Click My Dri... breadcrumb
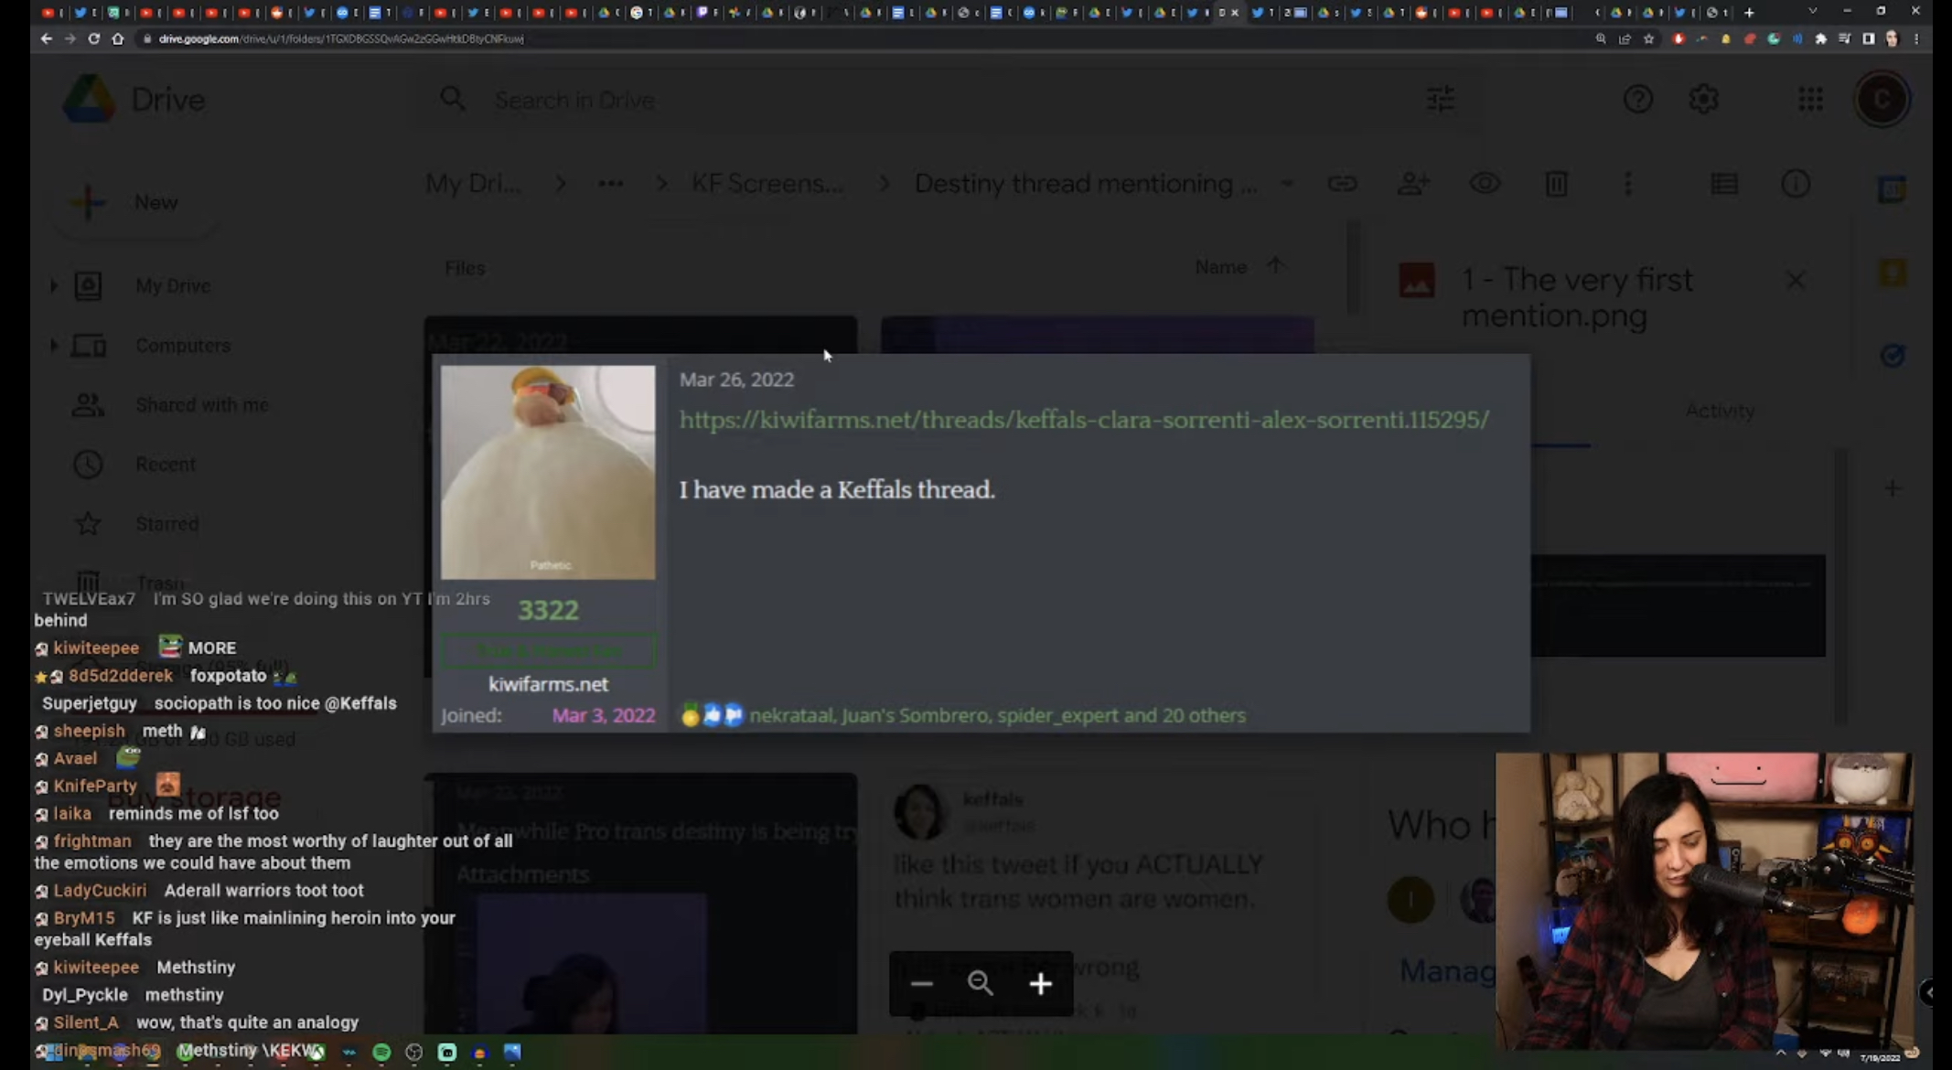The image size is (1952, 1070). 473,184
